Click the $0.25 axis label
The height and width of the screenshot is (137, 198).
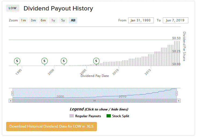pyautogui.click(x=177, y=51)
